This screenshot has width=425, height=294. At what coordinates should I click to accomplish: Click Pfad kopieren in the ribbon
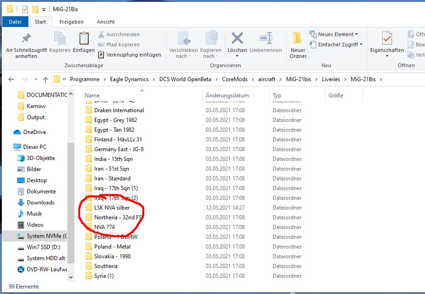(x=119, y=45)
